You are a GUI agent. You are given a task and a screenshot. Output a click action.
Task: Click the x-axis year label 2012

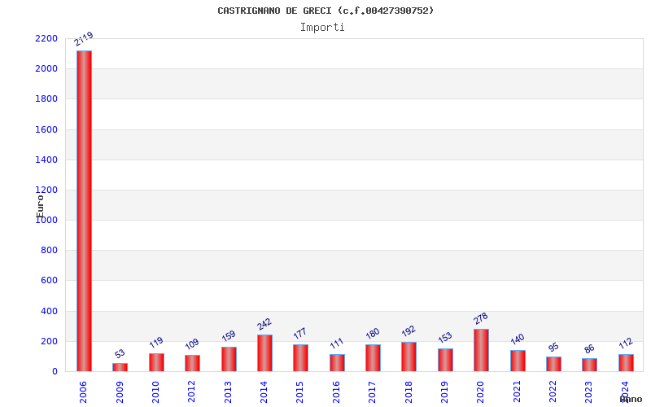click(191, 392)
